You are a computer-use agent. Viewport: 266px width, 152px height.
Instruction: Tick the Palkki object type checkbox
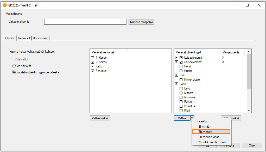(x=181, y=102)
